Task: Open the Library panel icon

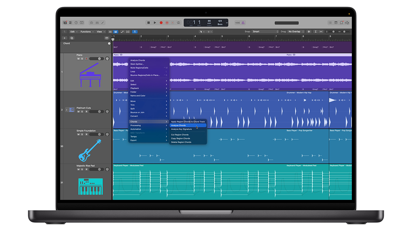Action: tap(65, 22)
